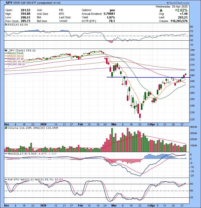
Task: Click the header Volume value 116,203,576
Action: coord(179,21)
